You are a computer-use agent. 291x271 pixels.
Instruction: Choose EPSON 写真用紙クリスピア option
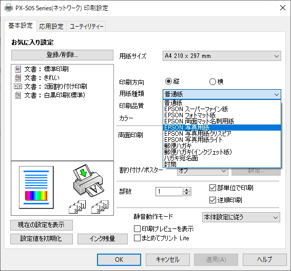point(222,134)
